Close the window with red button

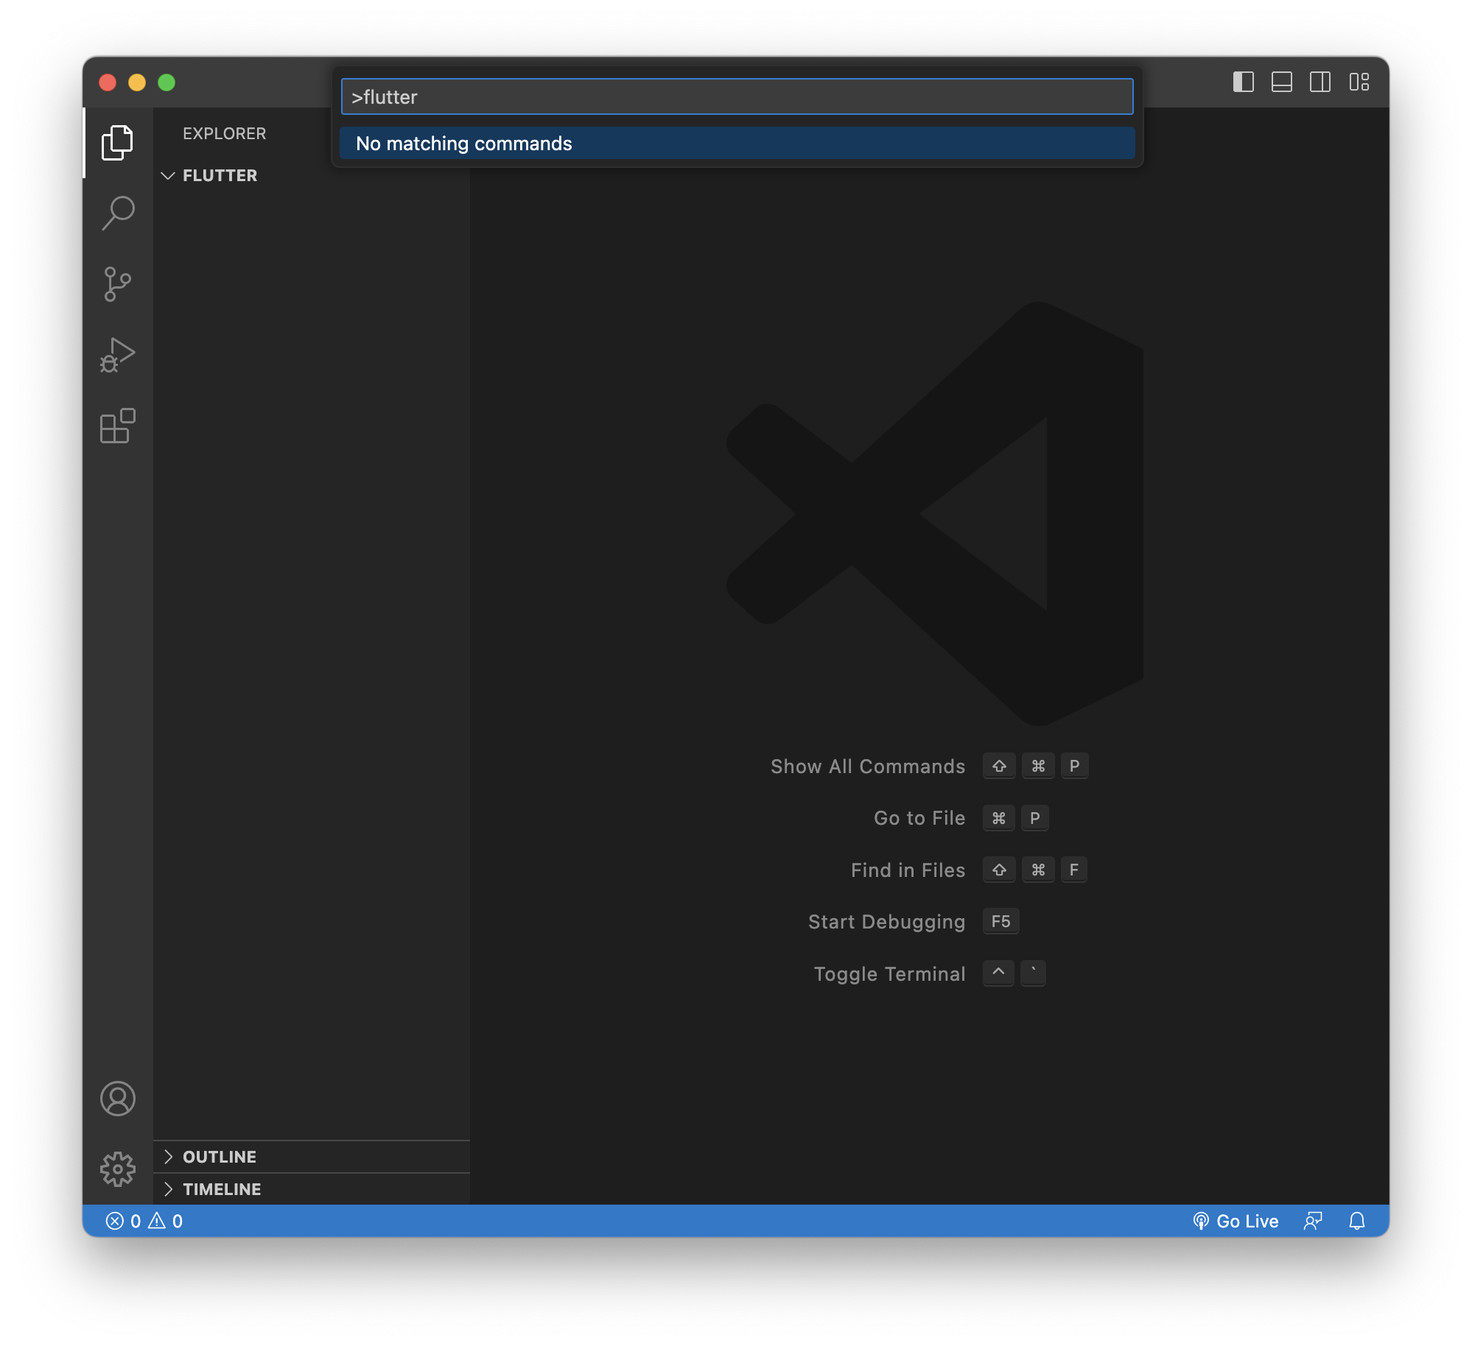click(108, 82)
